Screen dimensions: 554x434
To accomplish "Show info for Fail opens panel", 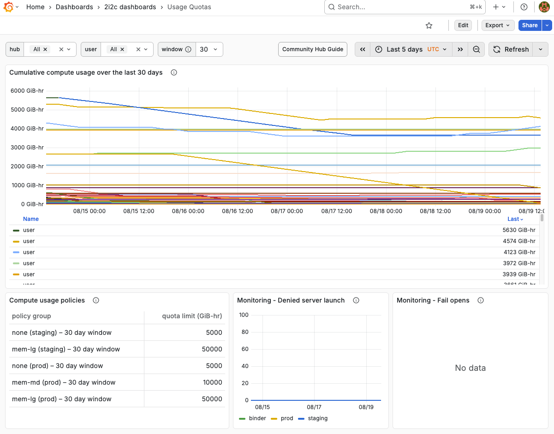I will [481, 300].
